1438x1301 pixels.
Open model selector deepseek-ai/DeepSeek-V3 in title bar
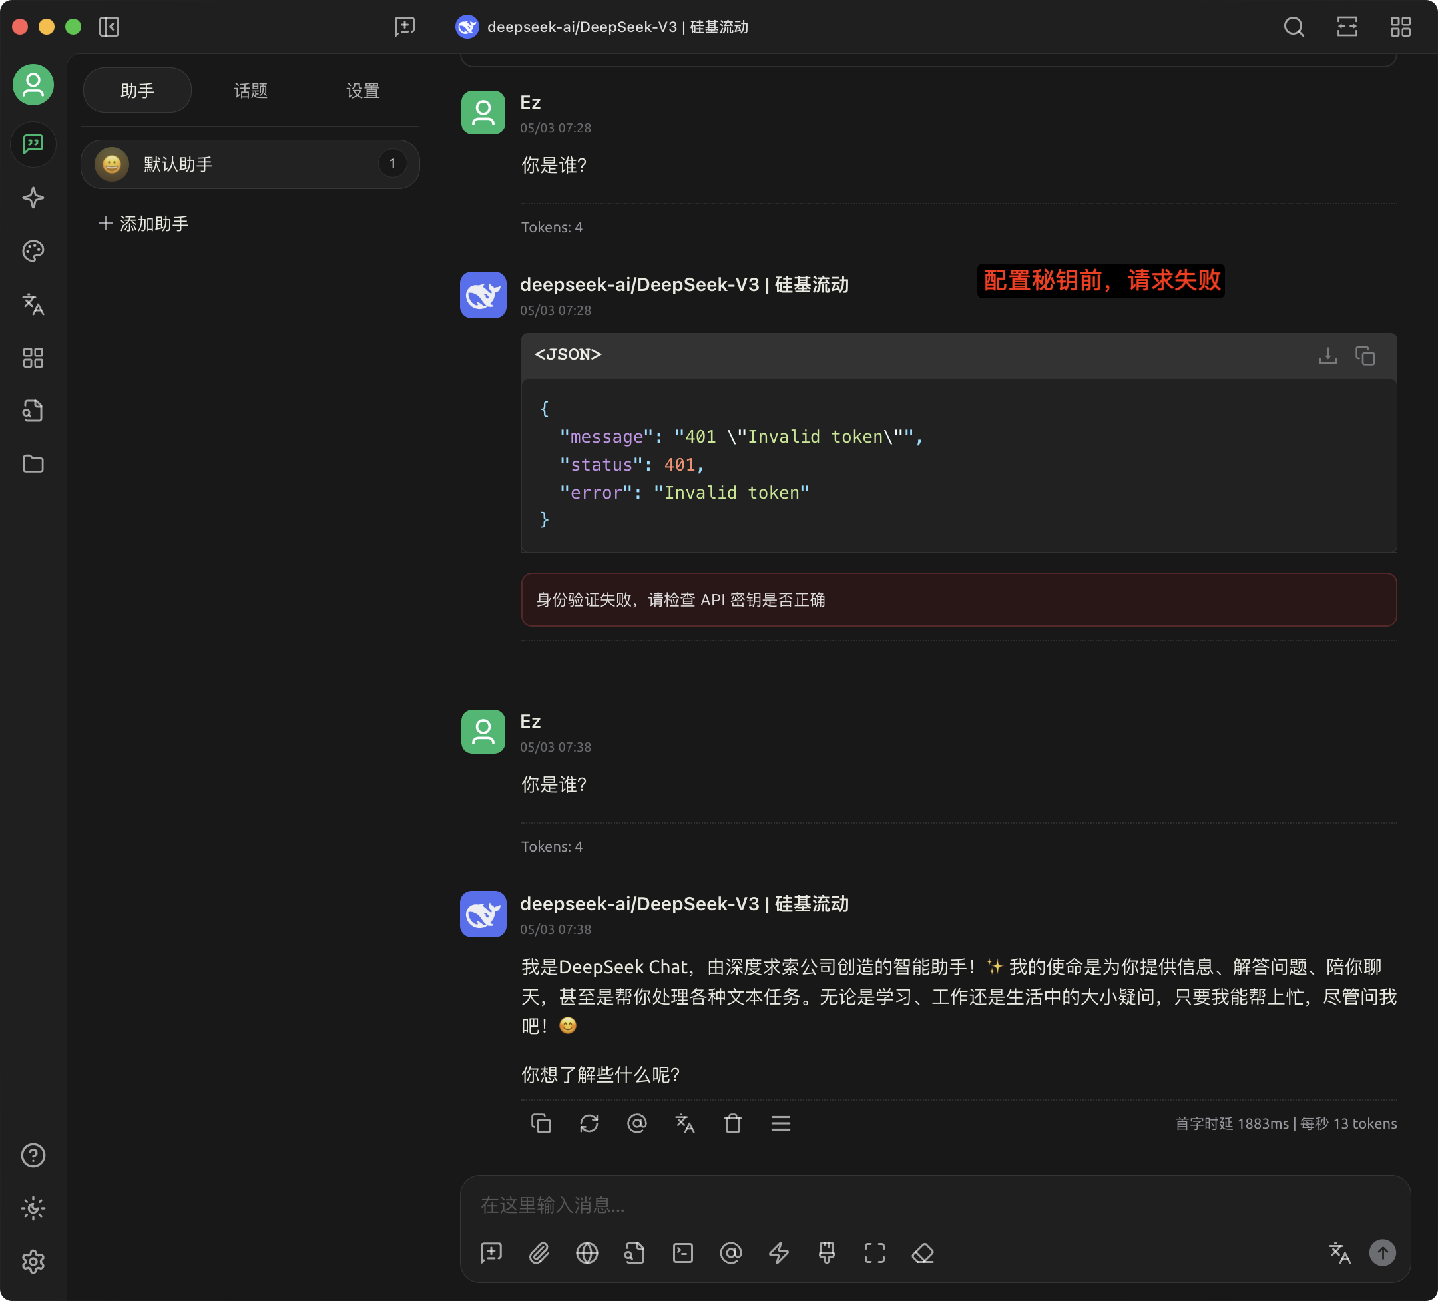click(x=602, y=27)
